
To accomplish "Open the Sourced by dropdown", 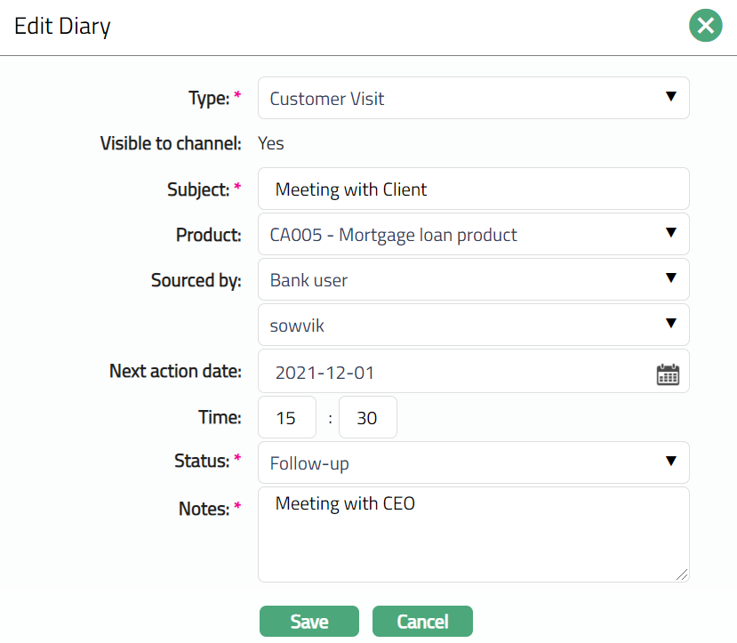I will pos(473,280).
